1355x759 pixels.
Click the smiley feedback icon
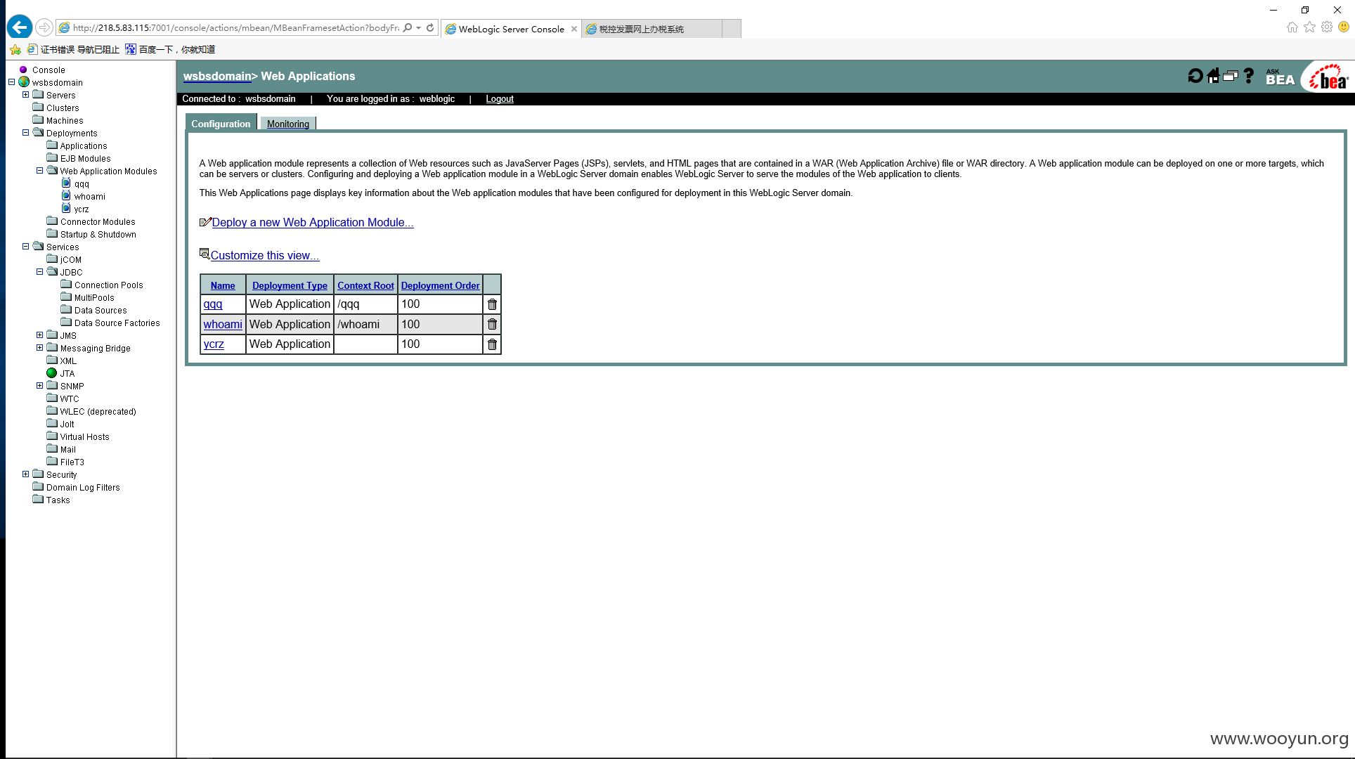click(1343, 27)
